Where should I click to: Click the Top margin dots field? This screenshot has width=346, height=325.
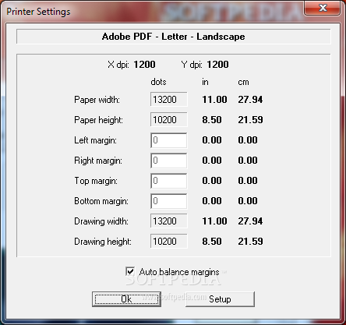tap(169, 181)
